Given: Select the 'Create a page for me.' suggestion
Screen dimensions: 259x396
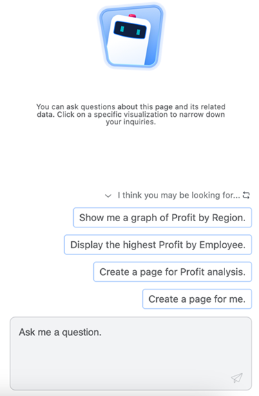Looking at the screenshot, I should click(x=197, y=299).
